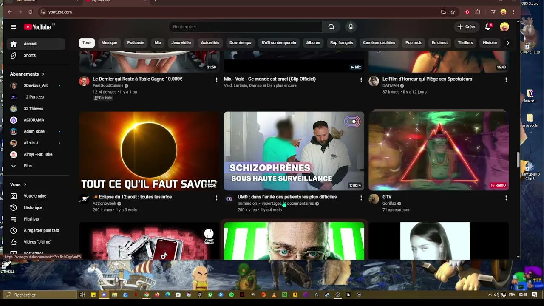Image resolution: width=544 pixels, height=306 pixels.
Task: Open the browser extensions puzzle icon
Action: (478, 12)
